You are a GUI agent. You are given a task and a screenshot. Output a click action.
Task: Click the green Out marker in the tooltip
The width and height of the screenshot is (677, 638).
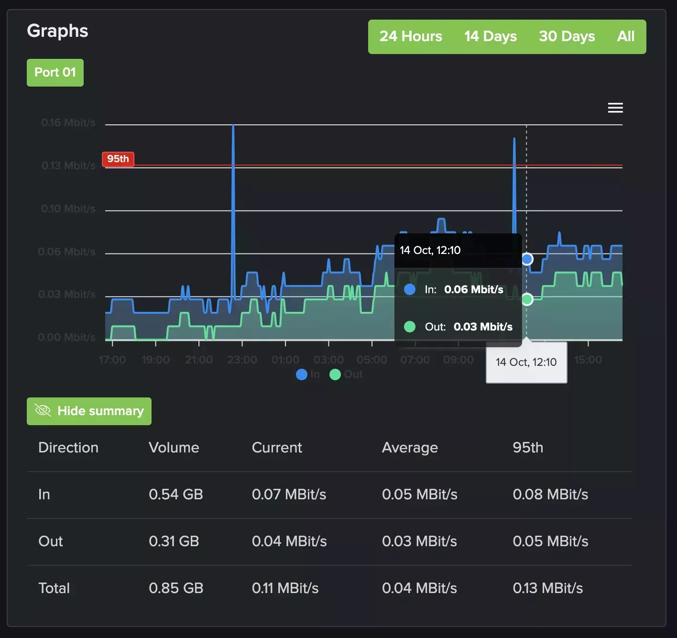coord(409,327)
